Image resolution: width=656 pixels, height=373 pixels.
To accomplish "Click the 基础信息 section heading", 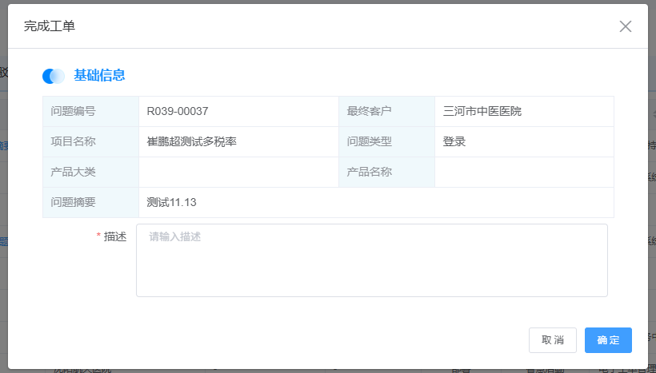I will [99, 76].
